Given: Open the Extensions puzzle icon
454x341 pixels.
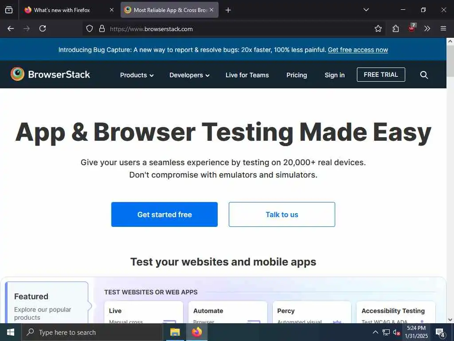Looking at the screenshot, I should pyautogui.click(x=395, y=28).
